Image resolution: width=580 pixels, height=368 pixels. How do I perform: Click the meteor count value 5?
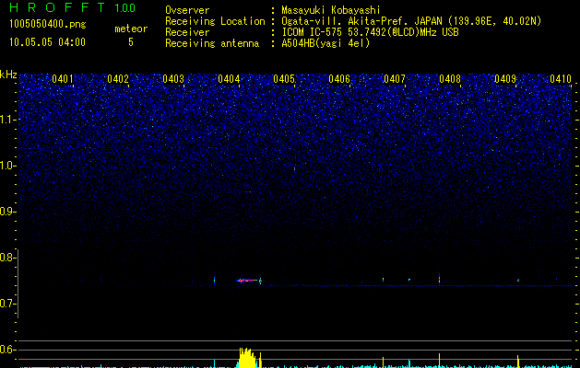pos(131,42)
